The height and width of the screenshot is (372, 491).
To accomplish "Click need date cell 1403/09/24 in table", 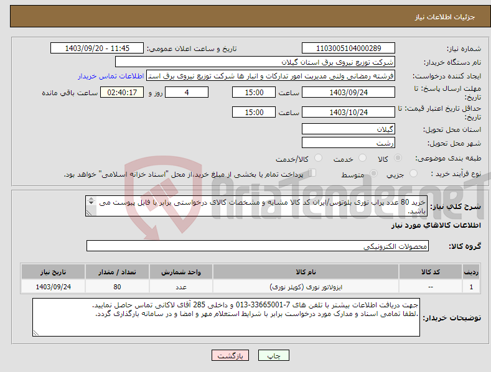I will 54,287.
